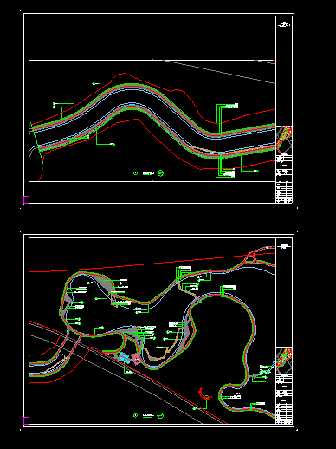Click the magenta square on the lower sheet
Image resolution: width=336 pixels, height=449 pixels.
tap(26, 420)
